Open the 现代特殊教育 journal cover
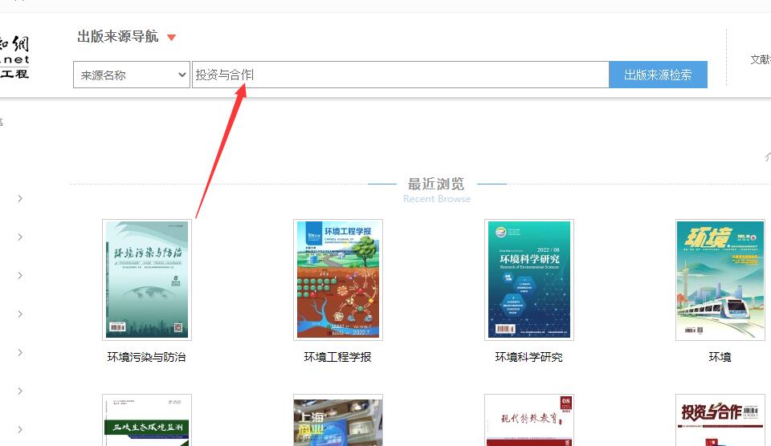Image resolution: width=771 pixels, height=446 pixels. coord(529,420)
